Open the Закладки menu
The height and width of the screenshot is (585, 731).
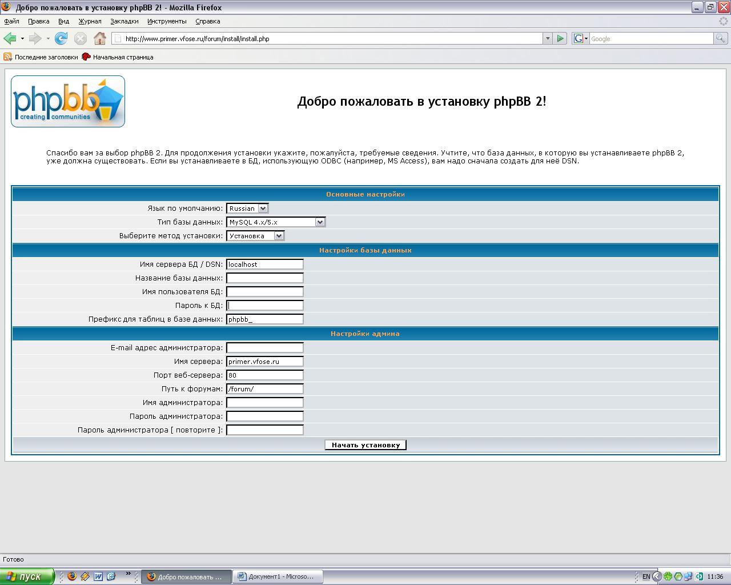[x=124, y=21]
